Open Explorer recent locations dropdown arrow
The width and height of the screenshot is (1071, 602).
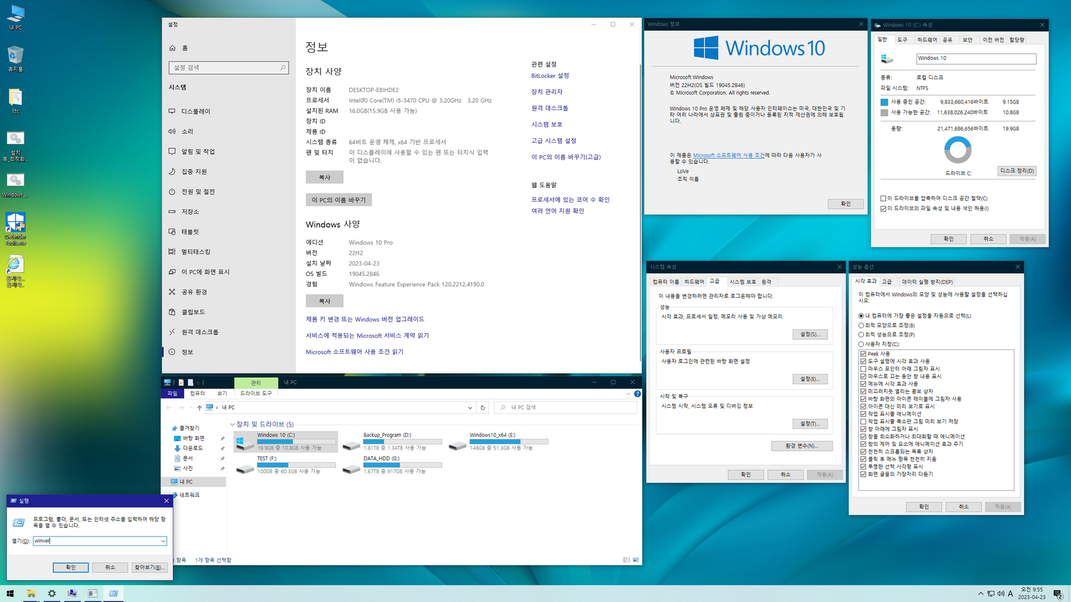(x=191, y=407)
